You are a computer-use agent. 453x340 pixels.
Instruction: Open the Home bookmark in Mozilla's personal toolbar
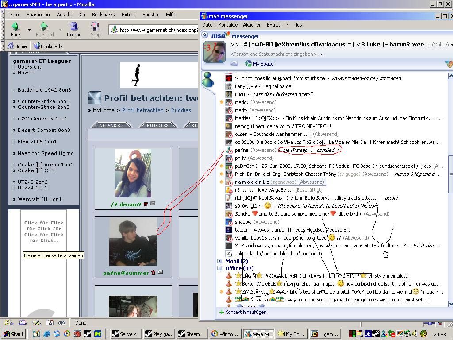[17, 46]
